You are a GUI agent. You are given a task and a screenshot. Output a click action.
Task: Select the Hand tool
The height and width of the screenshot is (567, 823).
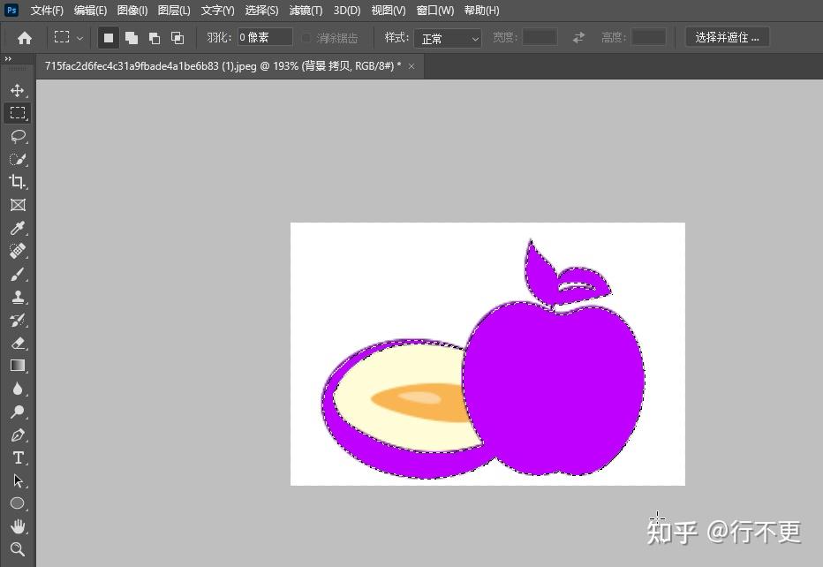point(18,526)
